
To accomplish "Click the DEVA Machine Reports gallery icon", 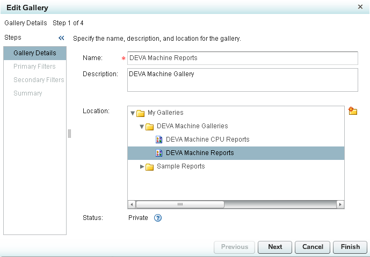I will [159, 153].
